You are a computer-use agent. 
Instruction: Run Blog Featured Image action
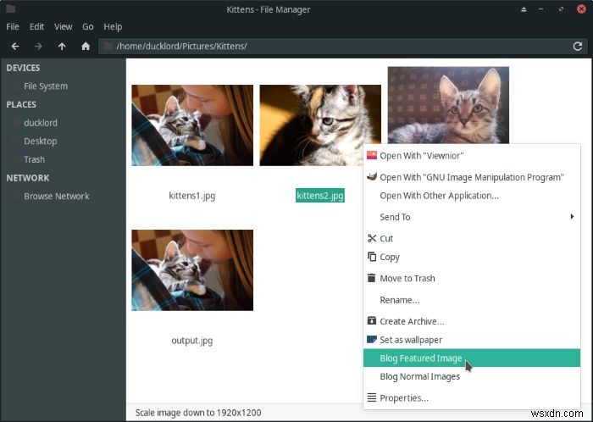click(472, 358)
